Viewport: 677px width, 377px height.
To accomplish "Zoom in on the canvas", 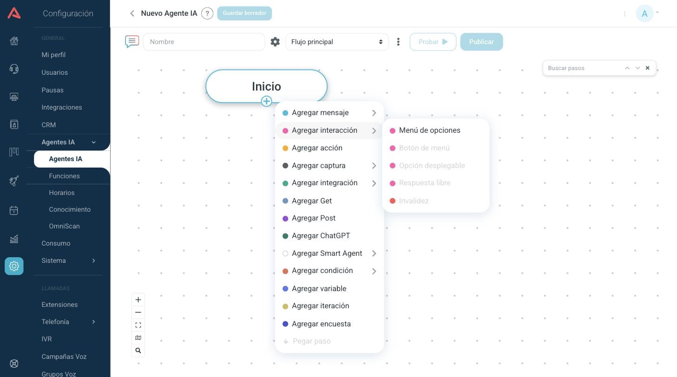I will click(138, 300).
